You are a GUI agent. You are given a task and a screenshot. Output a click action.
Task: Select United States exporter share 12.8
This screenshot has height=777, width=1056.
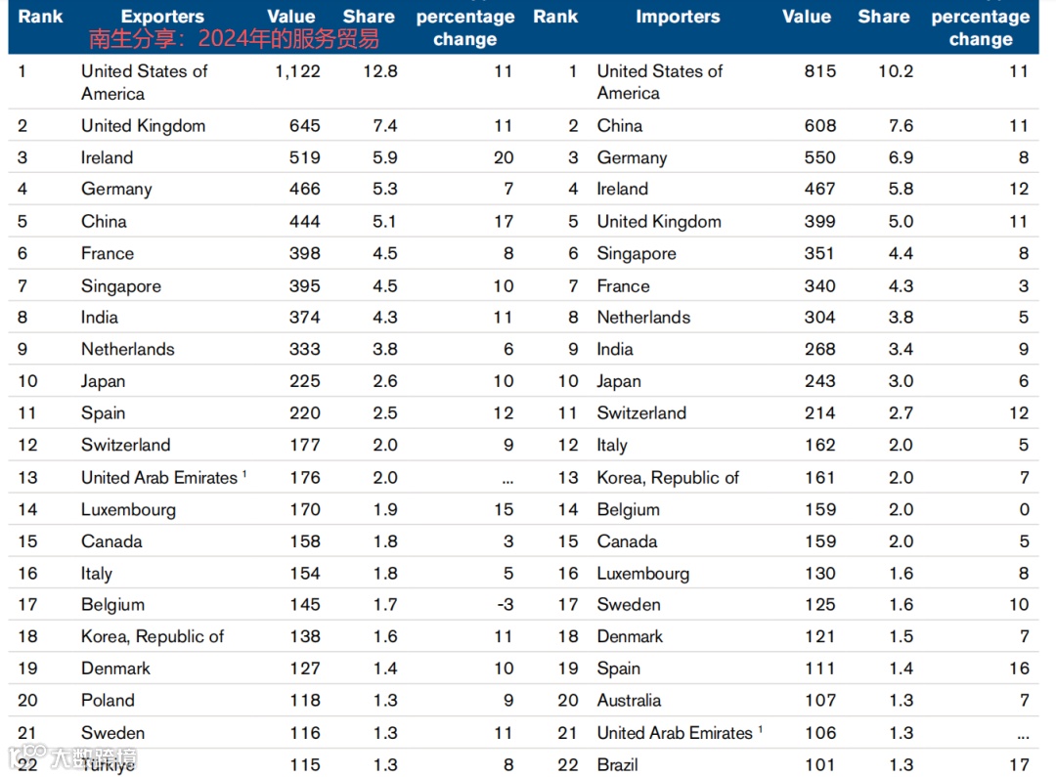pos(379,71)
